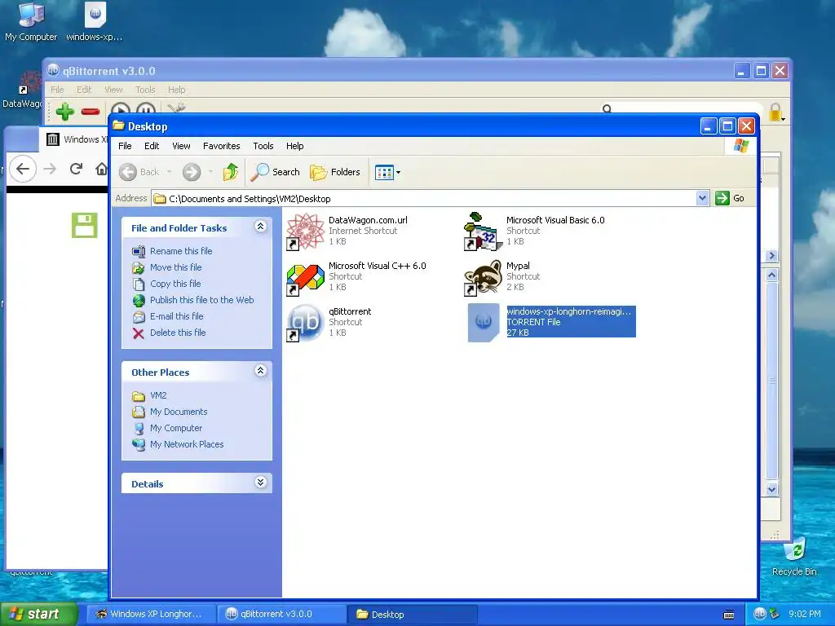Click the keyboard icon in the taskbar
The height and width of the screenshot is (626, 835).
pyautogui.click(x=729, y=615)
